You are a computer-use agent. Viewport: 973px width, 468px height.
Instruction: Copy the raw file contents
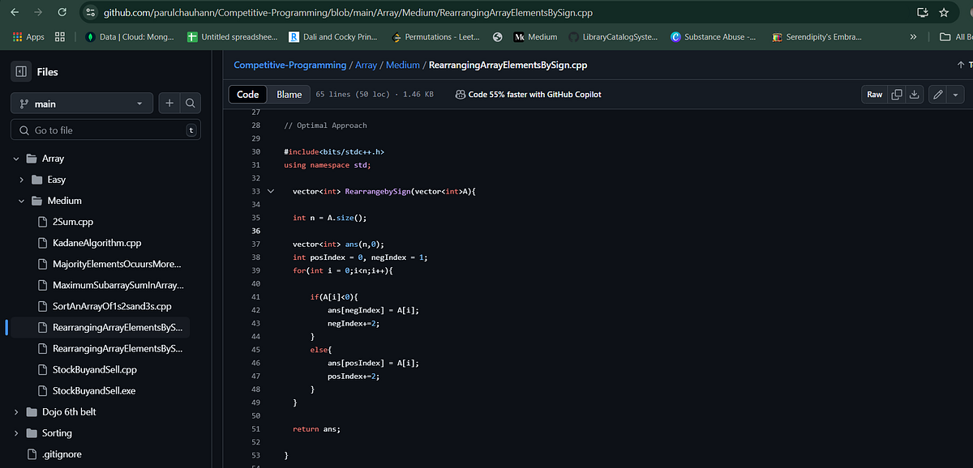897,94
